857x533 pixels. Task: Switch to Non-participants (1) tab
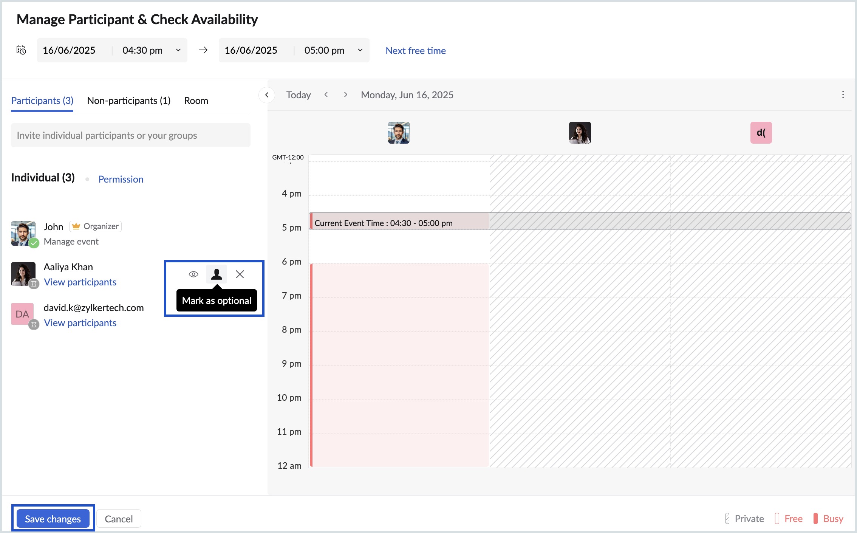[129, 101]
